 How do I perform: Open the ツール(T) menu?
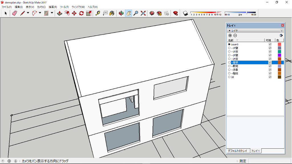(64, 7)
